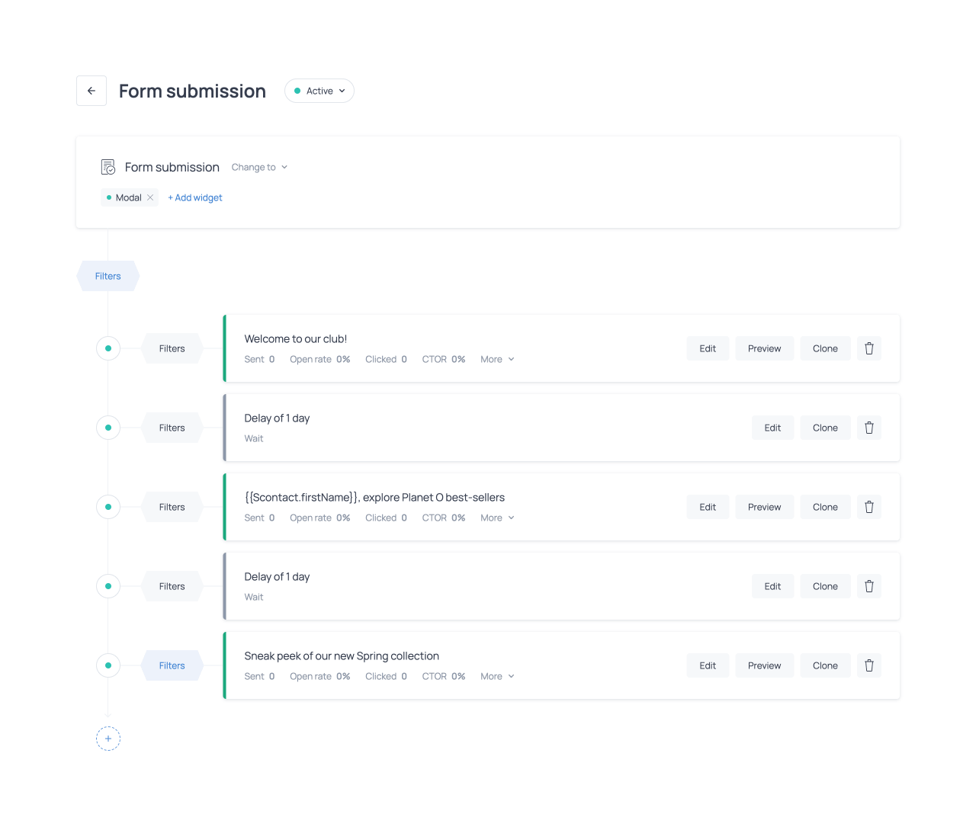Toggle the status dot for Spring collection step
Screen dimensions: 976x827
tap(108, 665)
